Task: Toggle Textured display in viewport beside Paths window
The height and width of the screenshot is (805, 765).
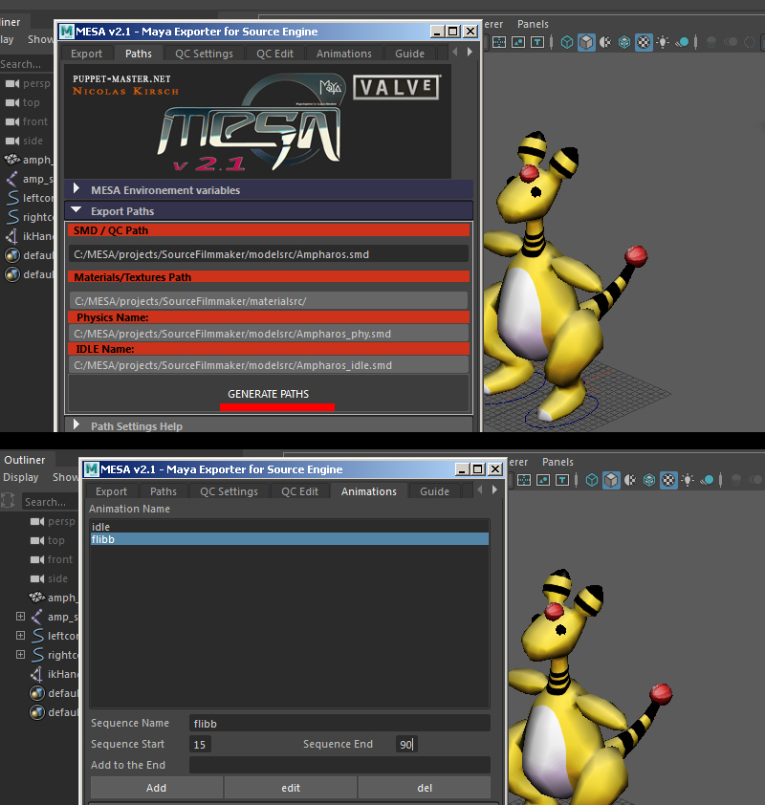Action: [x=644, y=42]
